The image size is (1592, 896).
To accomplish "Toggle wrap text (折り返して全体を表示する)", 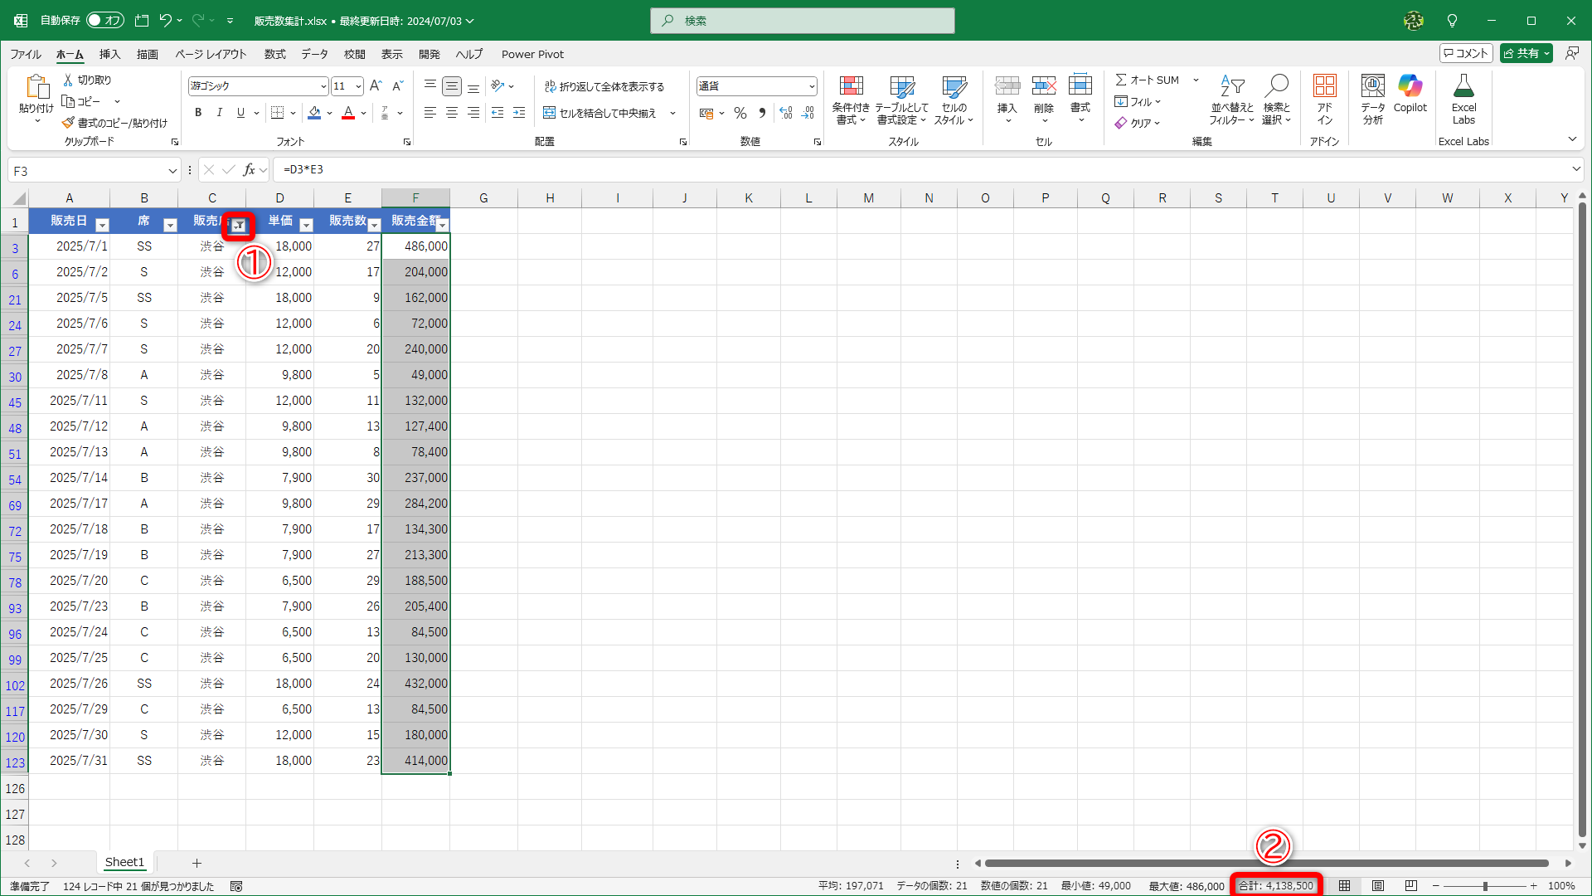I will (604, 86).
